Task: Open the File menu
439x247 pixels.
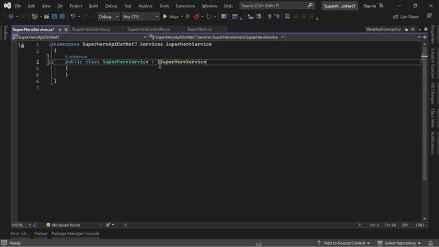Action: [x=18, y=5]
